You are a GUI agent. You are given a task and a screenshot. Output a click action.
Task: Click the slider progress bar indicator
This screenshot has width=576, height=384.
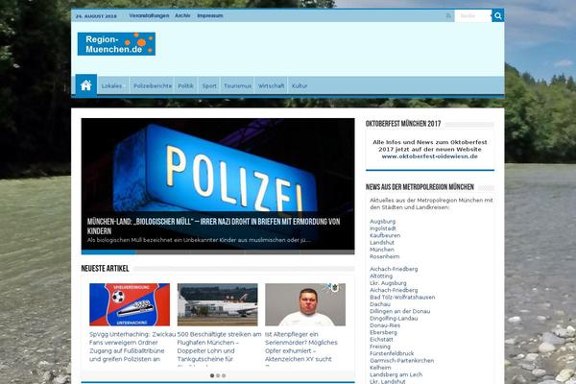coord(108,252)
